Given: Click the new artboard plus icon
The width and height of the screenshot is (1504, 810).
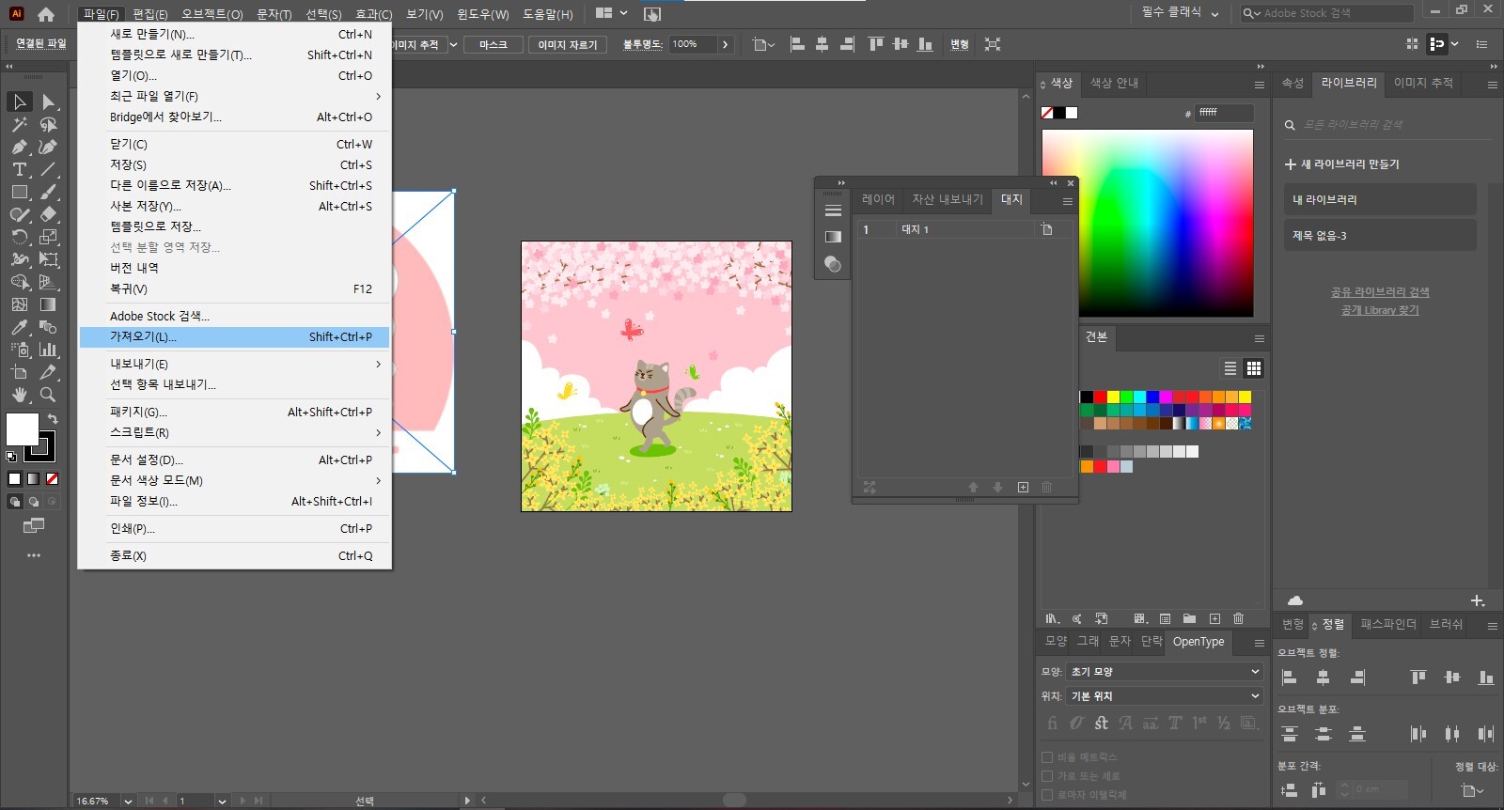Looking at the screenshot, I should [x=1023, y=487].
